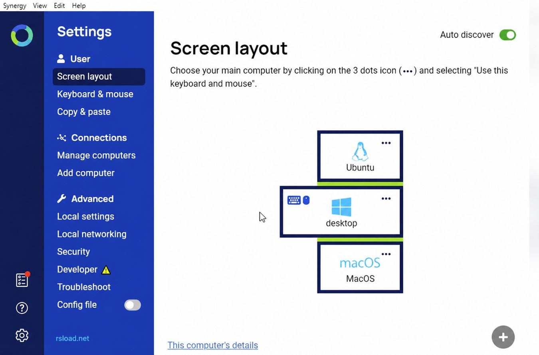Viewport: 539px width, 355px height.
Task: Open the Ubuntu three-dots menu
Action: (x=386, y=143)
